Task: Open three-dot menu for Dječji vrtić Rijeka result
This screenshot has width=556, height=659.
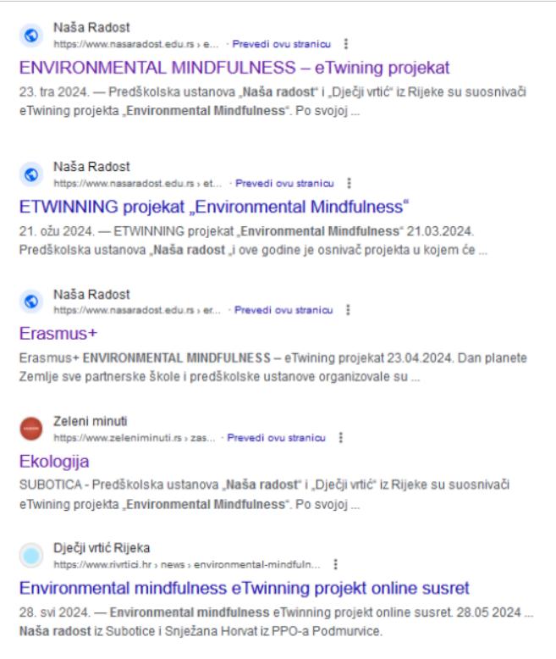Action: 337,564
